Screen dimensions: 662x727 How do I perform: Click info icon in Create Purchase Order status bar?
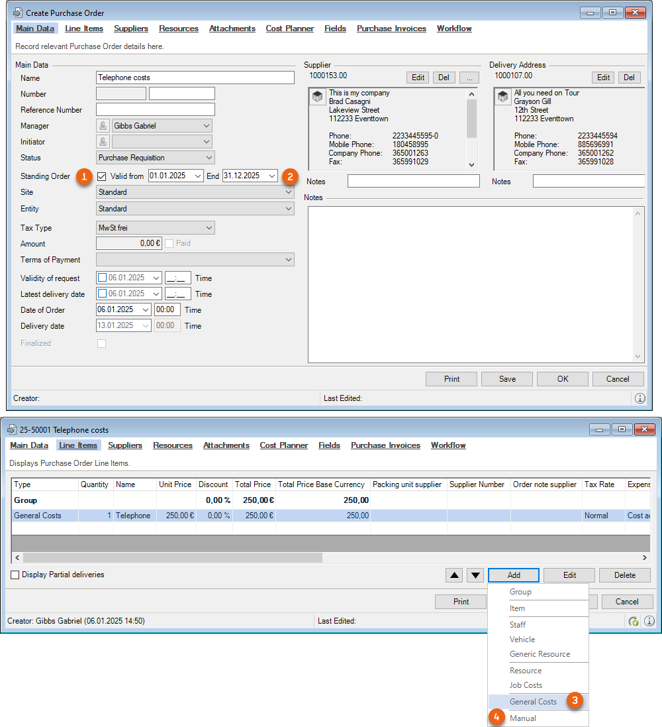point(639,398)
